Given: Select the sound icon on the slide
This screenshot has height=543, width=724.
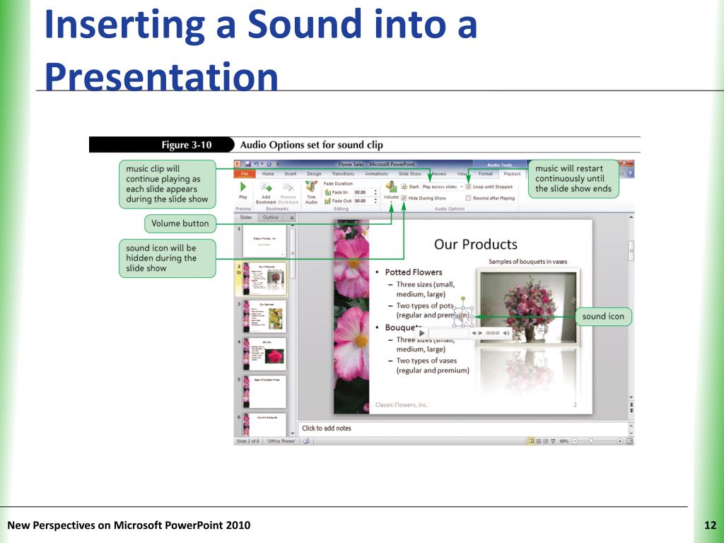Looking at the screenshot, I should coord(462,316).
